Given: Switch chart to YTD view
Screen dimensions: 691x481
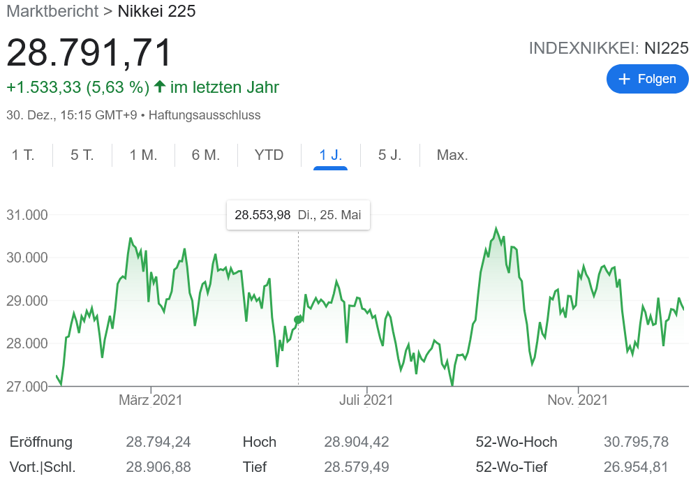Looking at the screenshot, I should 269,155.
